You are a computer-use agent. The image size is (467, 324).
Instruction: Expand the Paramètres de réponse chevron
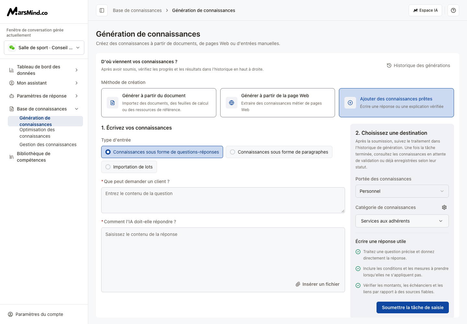point(77,96)
